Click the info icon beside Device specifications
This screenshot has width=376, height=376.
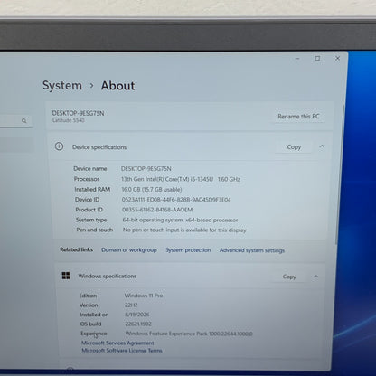click(59, 146)
